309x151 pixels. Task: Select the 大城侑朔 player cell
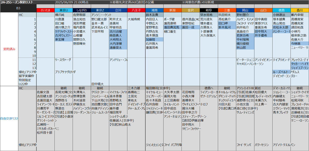pos(136,19)
